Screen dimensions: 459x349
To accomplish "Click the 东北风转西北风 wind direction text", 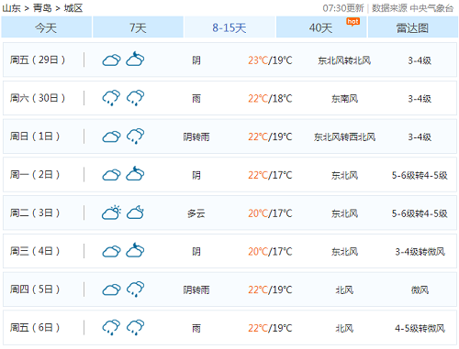I will (x=344, y=136).
